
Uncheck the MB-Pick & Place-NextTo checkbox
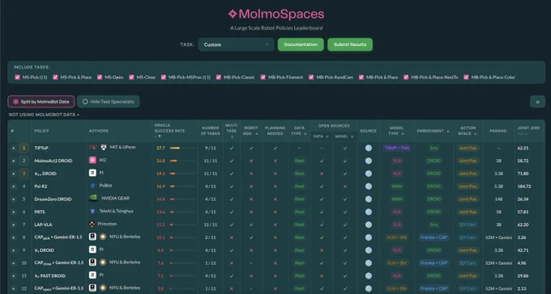tap(406, 77)
